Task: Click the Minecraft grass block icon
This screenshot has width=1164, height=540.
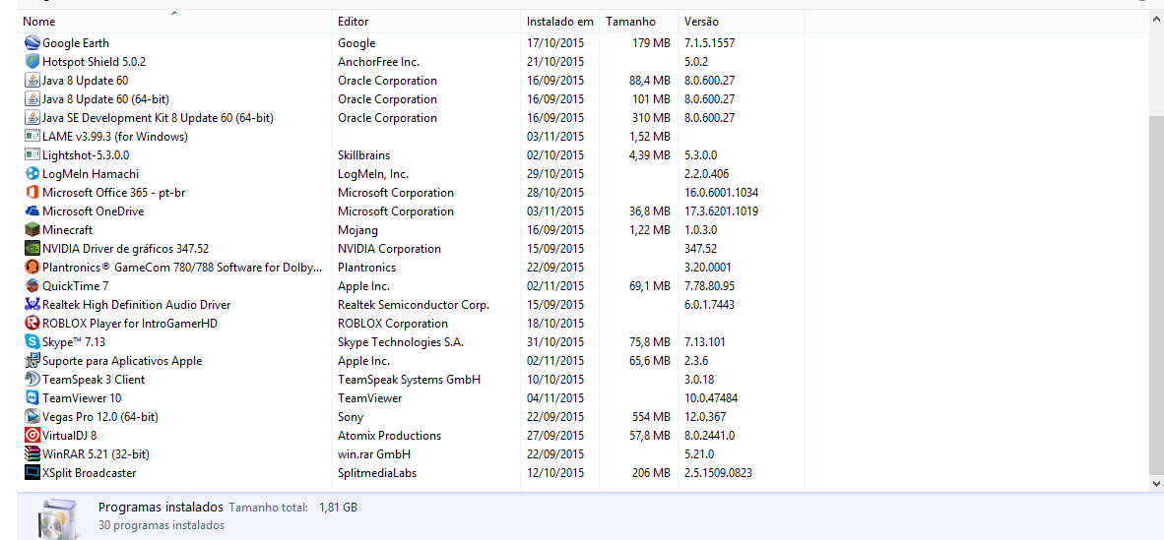Action: (x=32, y=230)
